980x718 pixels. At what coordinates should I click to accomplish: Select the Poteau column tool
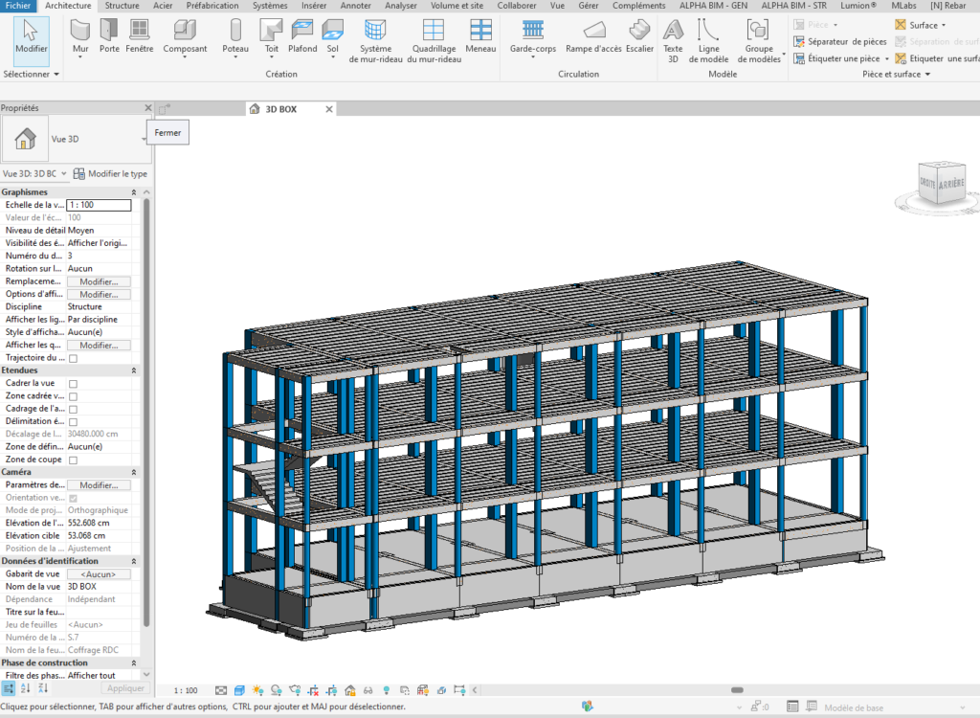tap(235, 37)
